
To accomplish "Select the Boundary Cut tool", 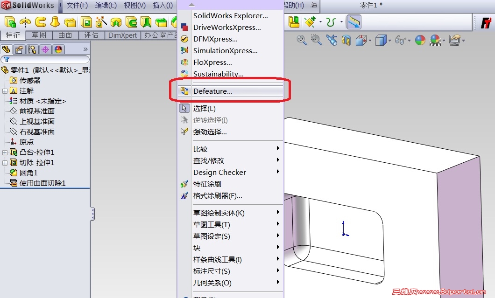I will (161, 22).
